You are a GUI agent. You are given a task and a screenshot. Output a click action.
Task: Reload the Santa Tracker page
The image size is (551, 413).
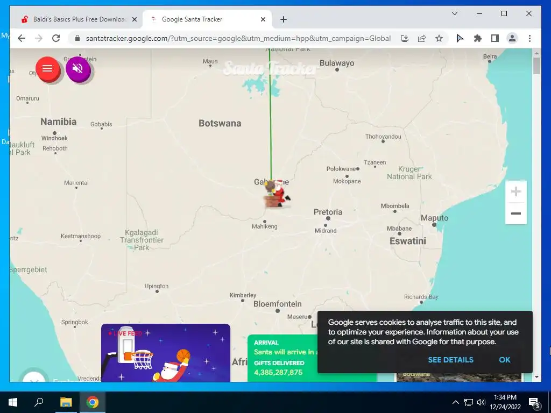(56, 38)
